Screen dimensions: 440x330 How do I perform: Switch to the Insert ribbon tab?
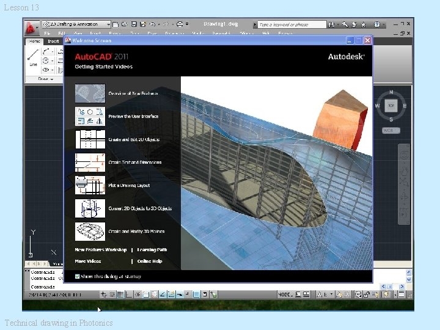click(53, 42)
